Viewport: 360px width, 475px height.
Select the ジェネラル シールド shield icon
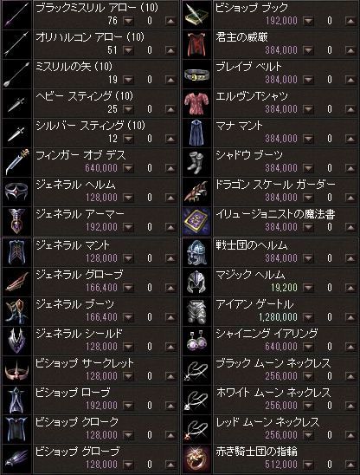click(x=17, y=340)
